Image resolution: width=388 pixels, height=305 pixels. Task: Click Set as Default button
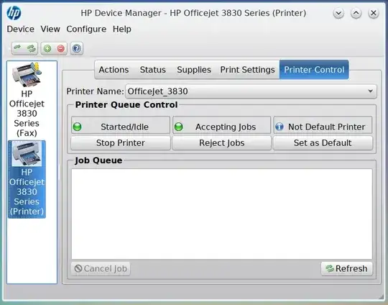(323, 143)
